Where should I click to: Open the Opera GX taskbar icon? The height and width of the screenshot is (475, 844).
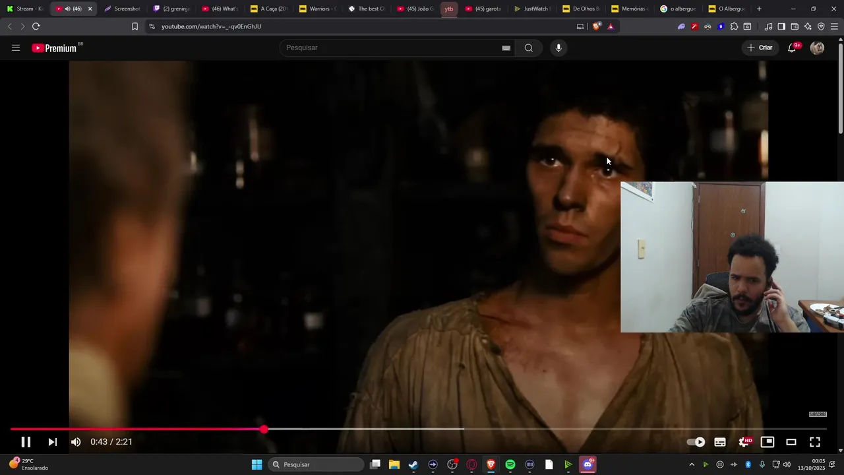471,464
